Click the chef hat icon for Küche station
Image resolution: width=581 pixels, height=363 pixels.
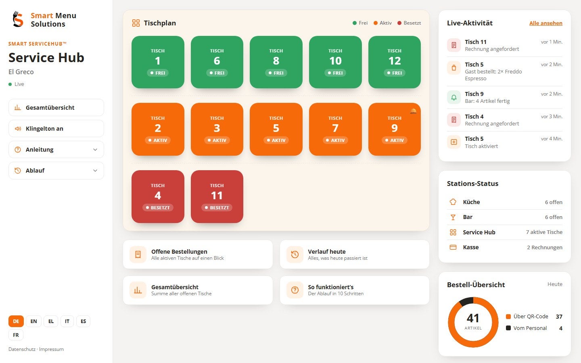tap(453, 202)
